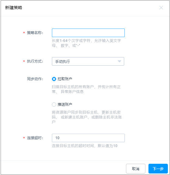Choose 拉取账户 by clicking its text label
Viewport: 170px width, 175px height.
(x=65, y=79)
